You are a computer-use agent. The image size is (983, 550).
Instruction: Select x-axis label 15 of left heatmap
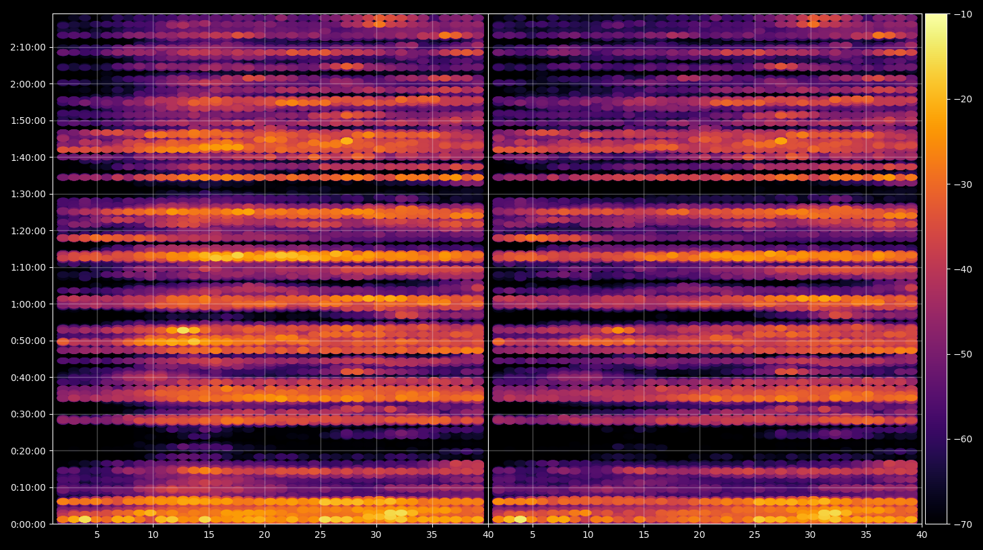coord(209,535)
